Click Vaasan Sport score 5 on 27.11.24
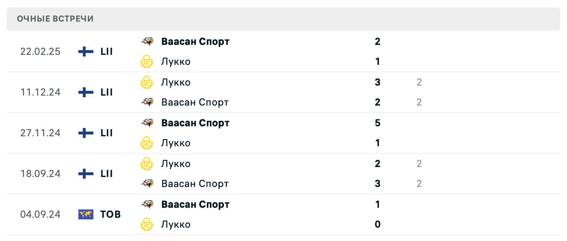The height and width of the screenshot is (241, 567). pos(377,123)
